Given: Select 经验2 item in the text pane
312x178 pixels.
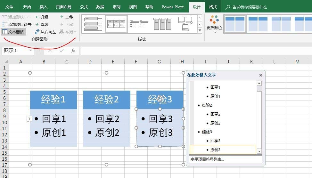Looking at the screenshot, I should (x=207, y=105).
